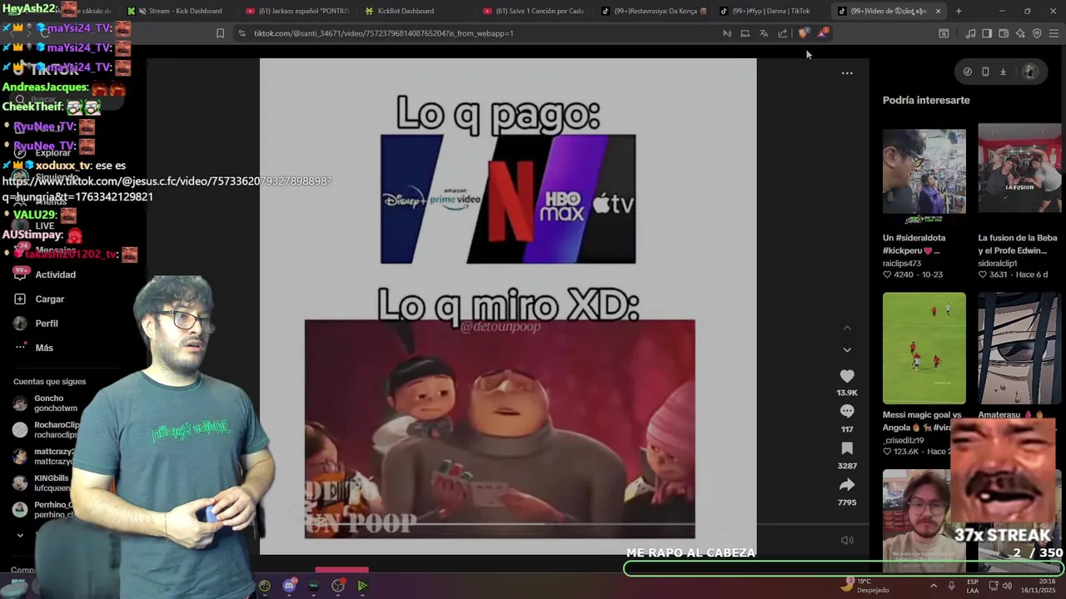Image resolution: width=1066 pixels, height=599 pixels.
Task: Open the Brave Shields lion icon
Action: [x=803, y=33]
